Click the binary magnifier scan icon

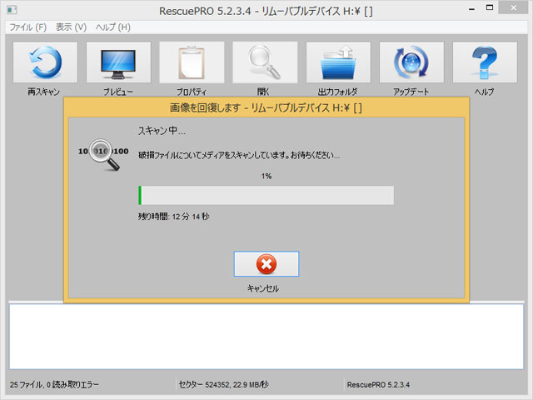103,154
